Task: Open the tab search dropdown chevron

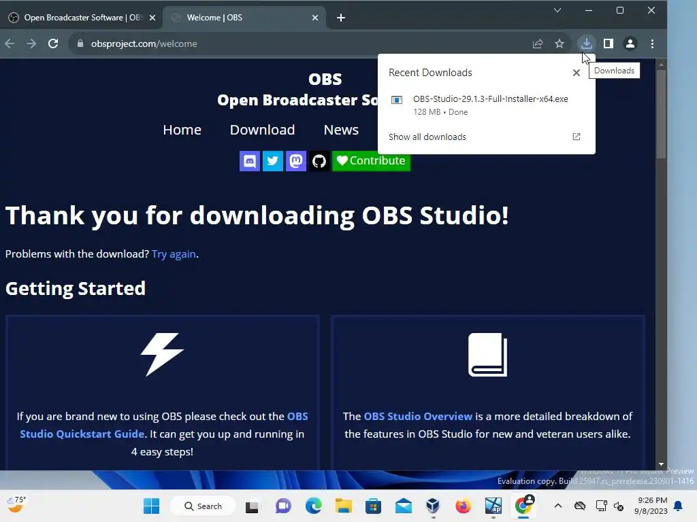Action: 557,10
